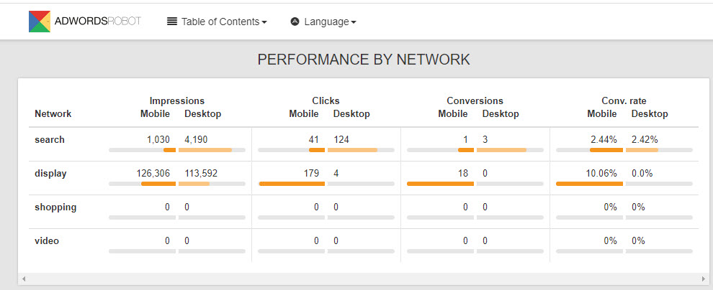Click the horizontal scrollbar track
The height and width of the screenshot is (290, 713).
tap(364, 279)
